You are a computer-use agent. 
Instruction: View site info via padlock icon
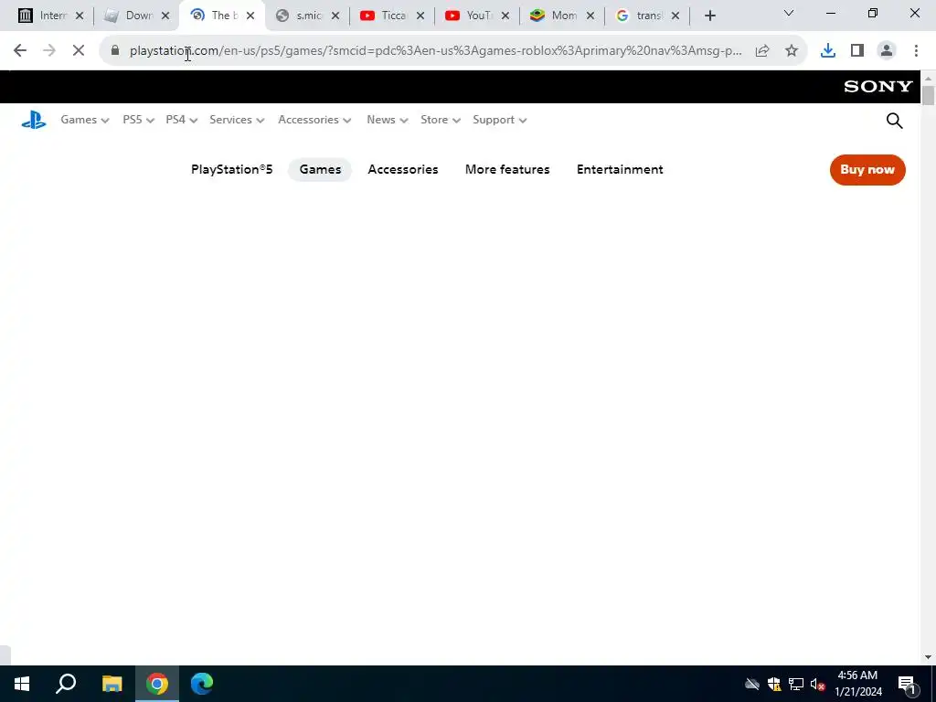click(x=115, y=51)
